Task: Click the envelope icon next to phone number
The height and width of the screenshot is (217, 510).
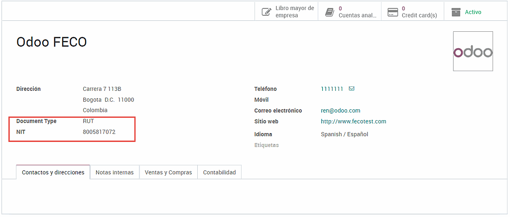Action: [352, 89]
